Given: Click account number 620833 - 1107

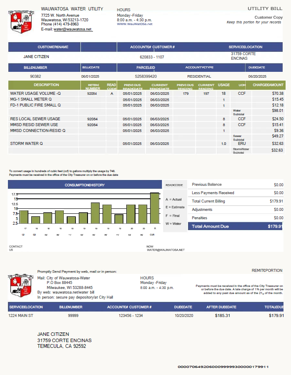Looking at the screenshot, I should tap(152, 57).
